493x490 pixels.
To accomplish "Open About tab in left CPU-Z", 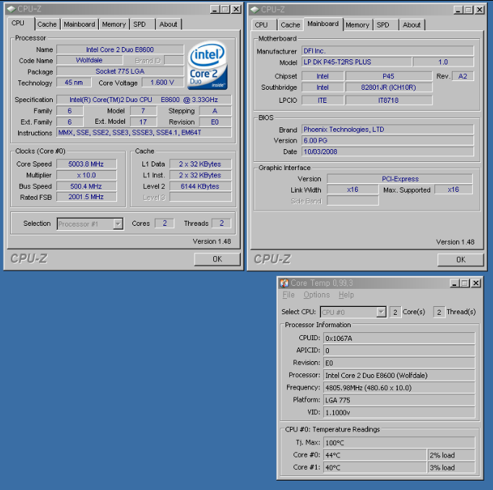I will 168,24.
